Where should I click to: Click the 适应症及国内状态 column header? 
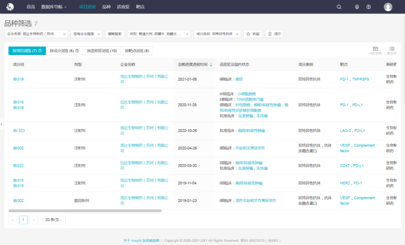(x=234, y=65)
